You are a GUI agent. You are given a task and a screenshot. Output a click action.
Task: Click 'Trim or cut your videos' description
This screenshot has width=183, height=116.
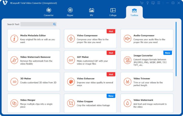(148, 84)
